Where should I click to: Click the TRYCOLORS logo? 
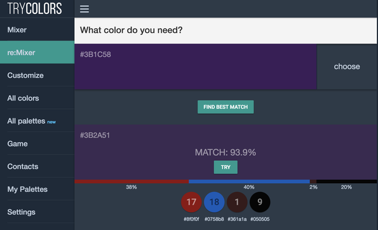click(34, 9)
